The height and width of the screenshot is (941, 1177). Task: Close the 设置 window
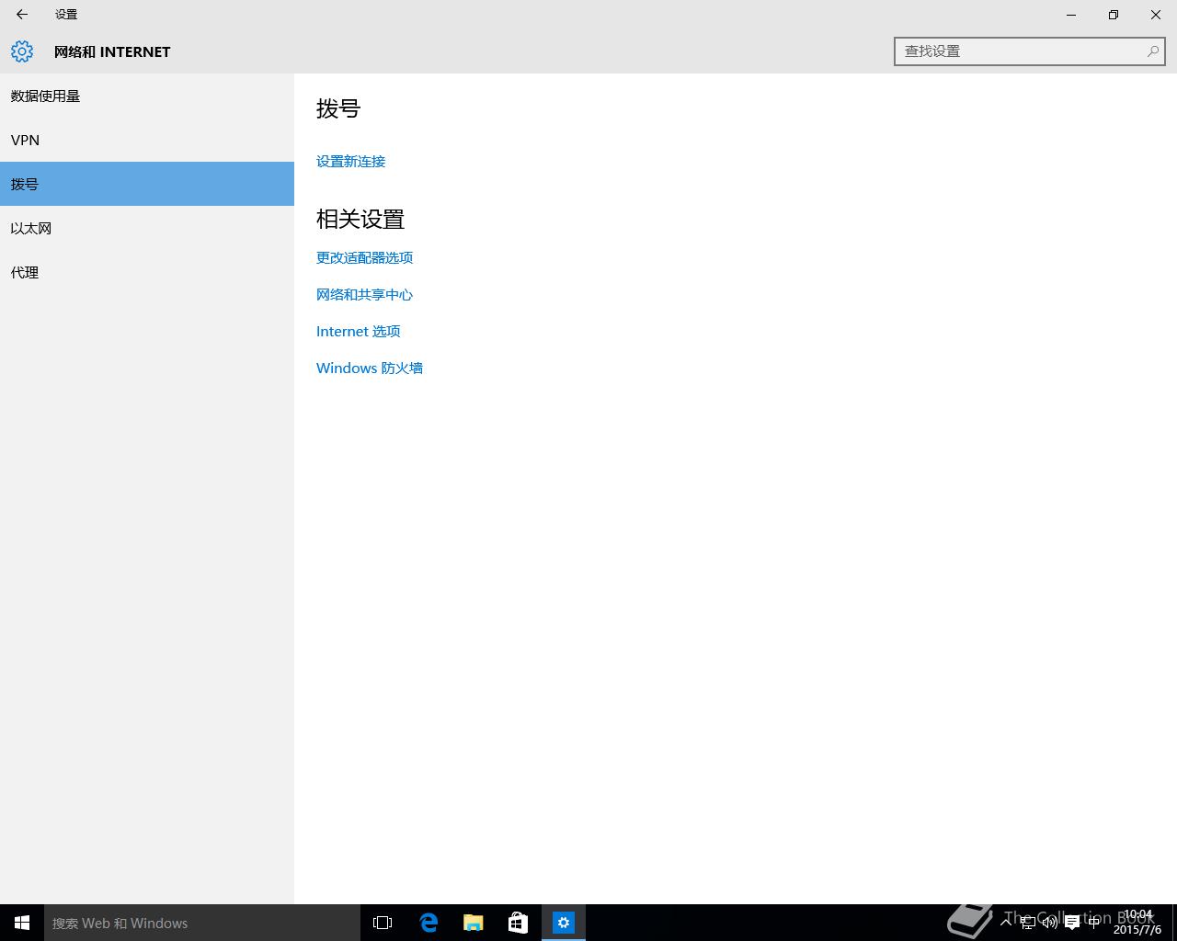click(x=1156, y=15)
